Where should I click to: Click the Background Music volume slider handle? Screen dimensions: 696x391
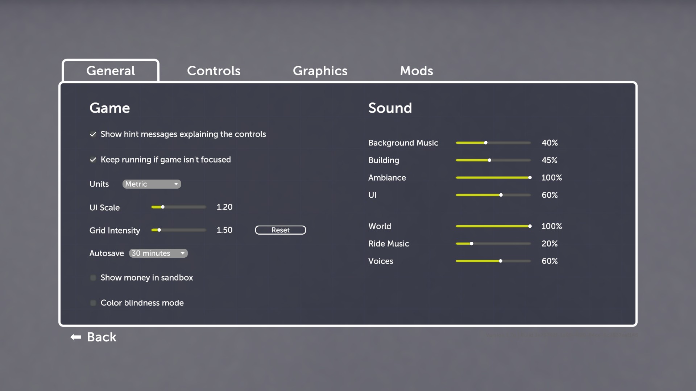coord(486,143)
